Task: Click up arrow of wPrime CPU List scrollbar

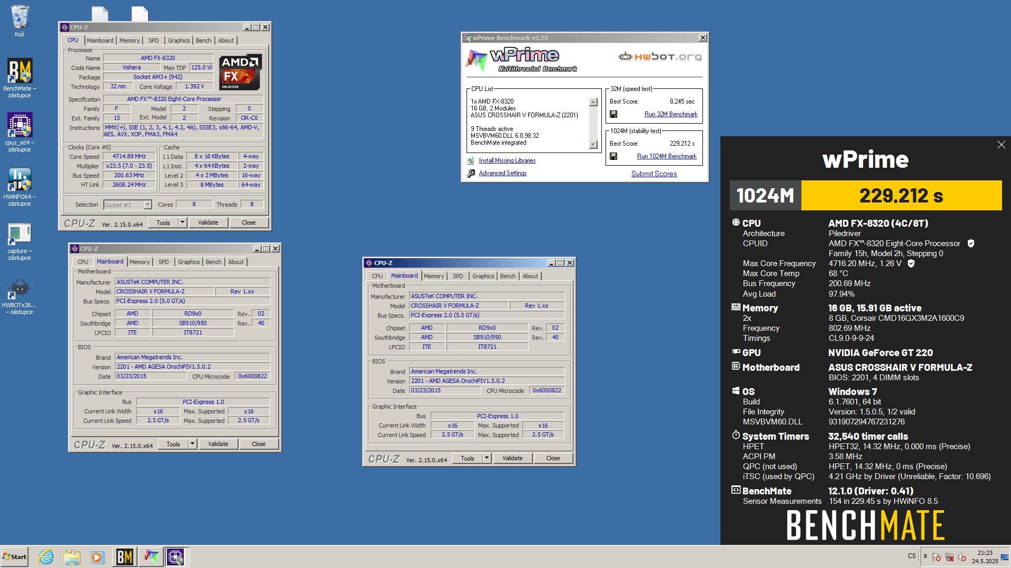Action: [x=593, y=102]
